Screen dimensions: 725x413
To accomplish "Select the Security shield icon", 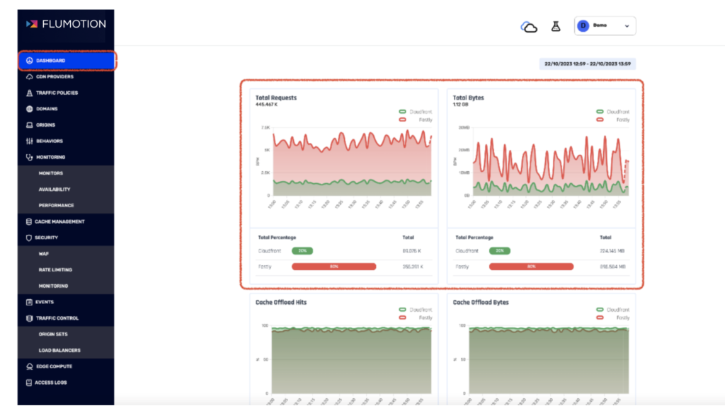I will point(28,238).
